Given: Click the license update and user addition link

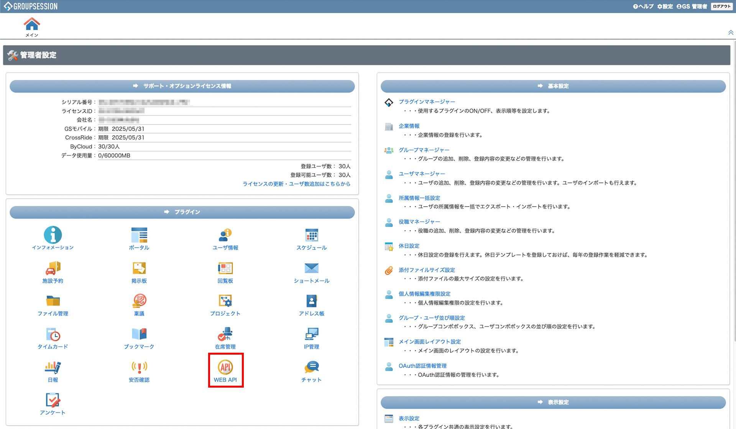Looking at the screenshot, I should tap(296, 184).
